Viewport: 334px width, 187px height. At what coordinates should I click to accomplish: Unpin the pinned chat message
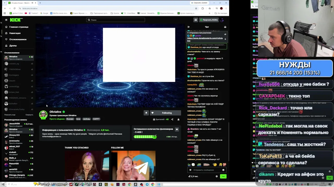click(x=225, y=34)
